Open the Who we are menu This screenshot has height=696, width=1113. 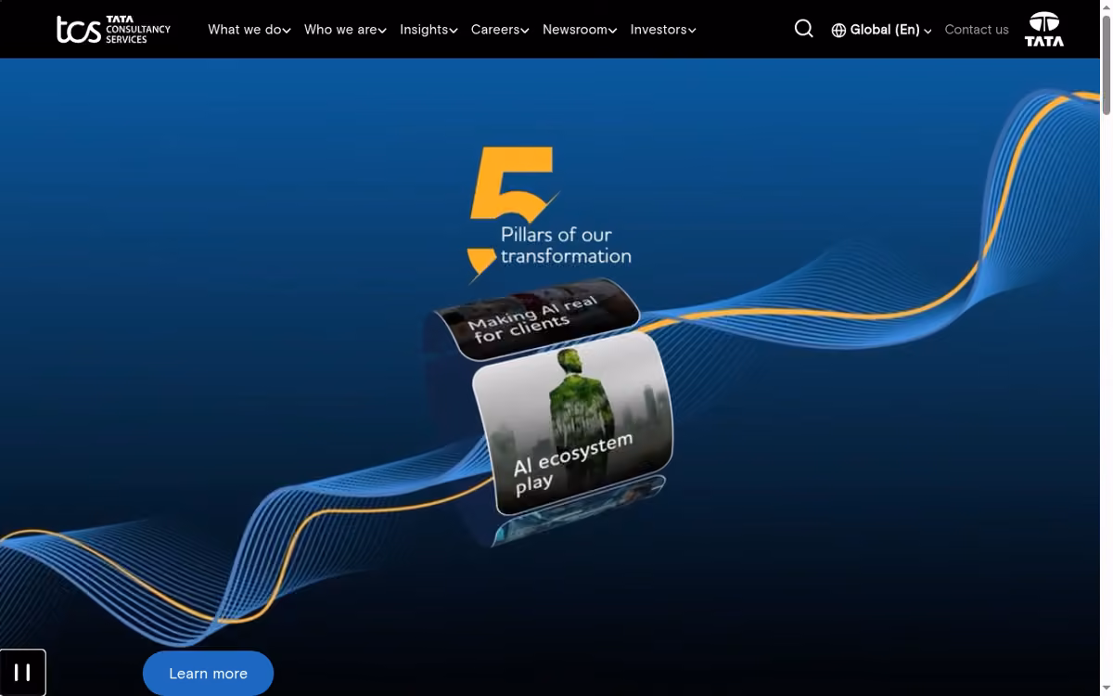pyautogui.click(x=345, y=30)
